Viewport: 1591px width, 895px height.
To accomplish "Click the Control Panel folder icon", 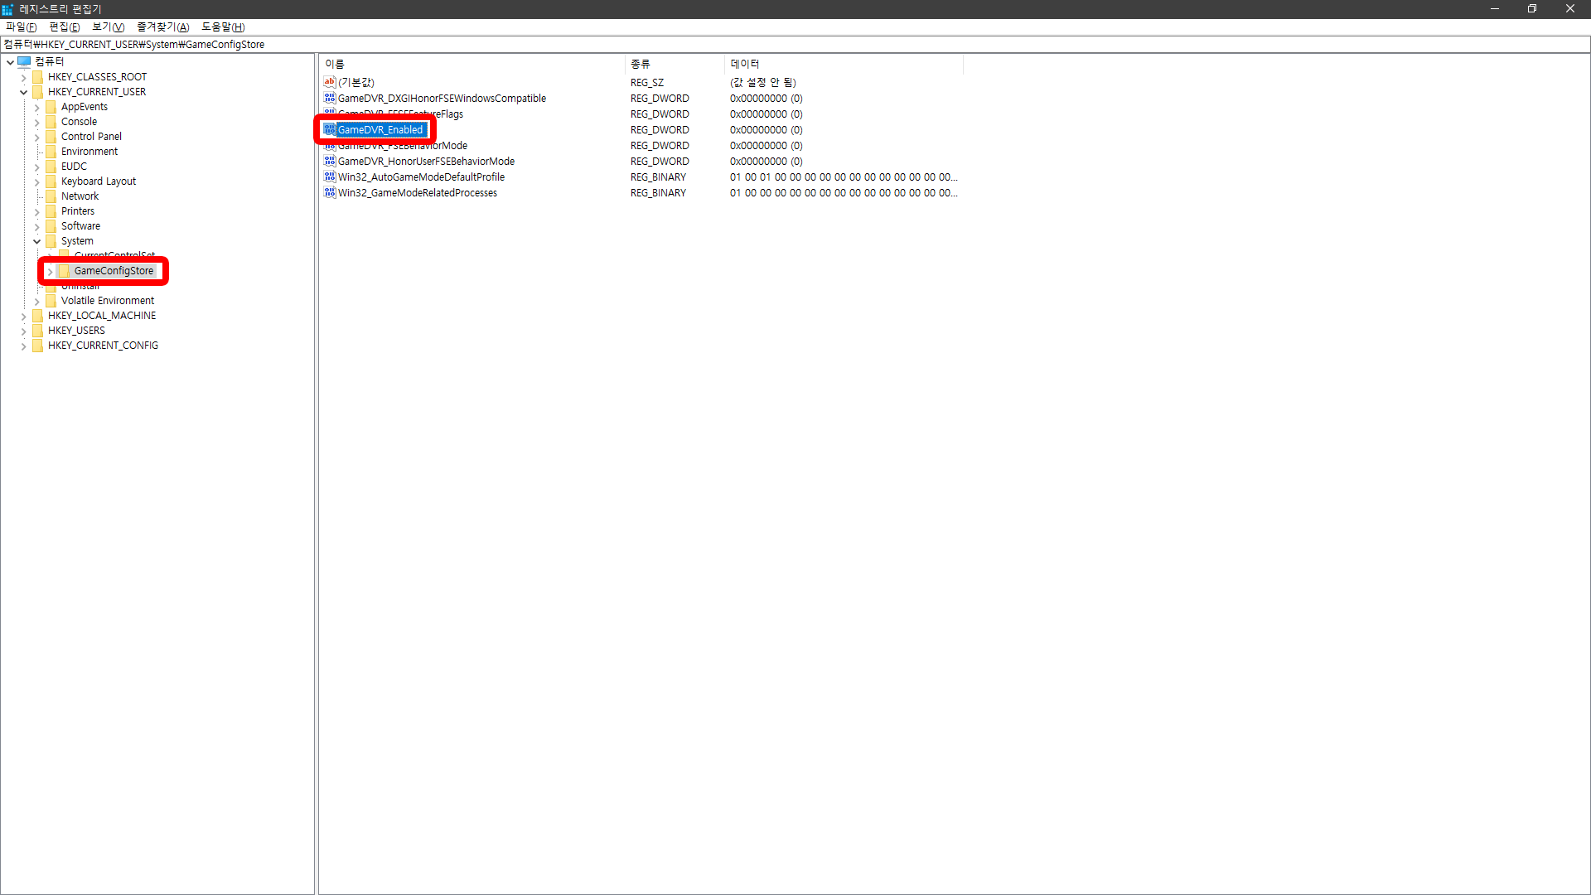I will pos(51,137).
